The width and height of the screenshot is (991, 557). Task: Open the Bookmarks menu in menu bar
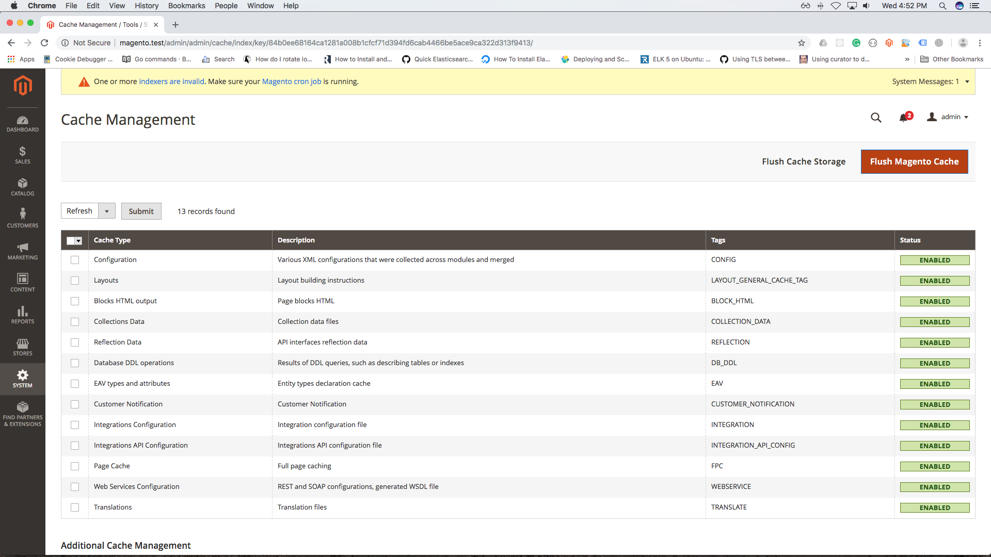pyautogui.click(x=186, y=6)
